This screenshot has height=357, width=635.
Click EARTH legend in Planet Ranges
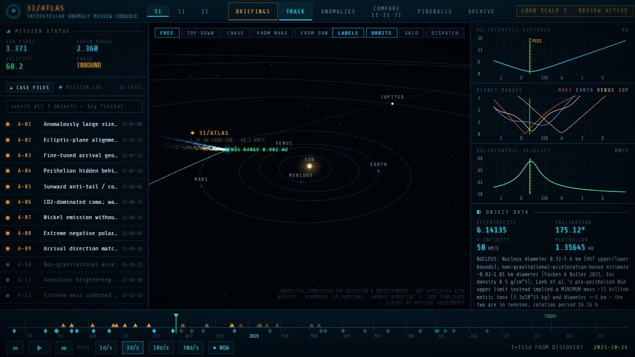pyautogui.click(x=584, y=90)
